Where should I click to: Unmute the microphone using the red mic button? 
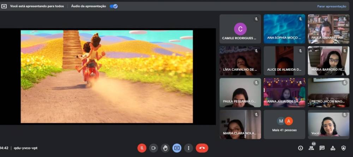pyautogui.click(x=142, y=148)
